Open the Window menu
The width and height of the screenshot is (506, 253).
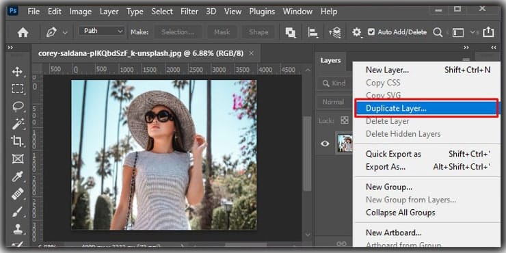[x=297, y=12]
